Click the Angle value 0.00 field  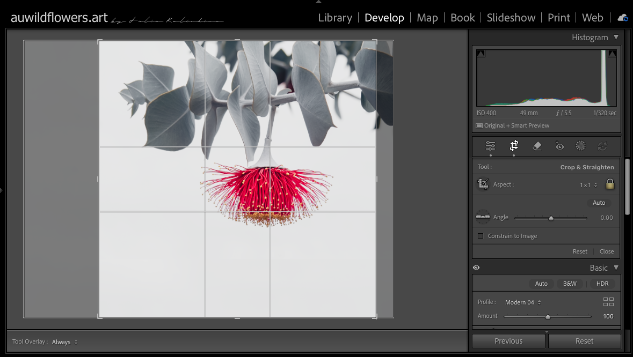point(606,218)
